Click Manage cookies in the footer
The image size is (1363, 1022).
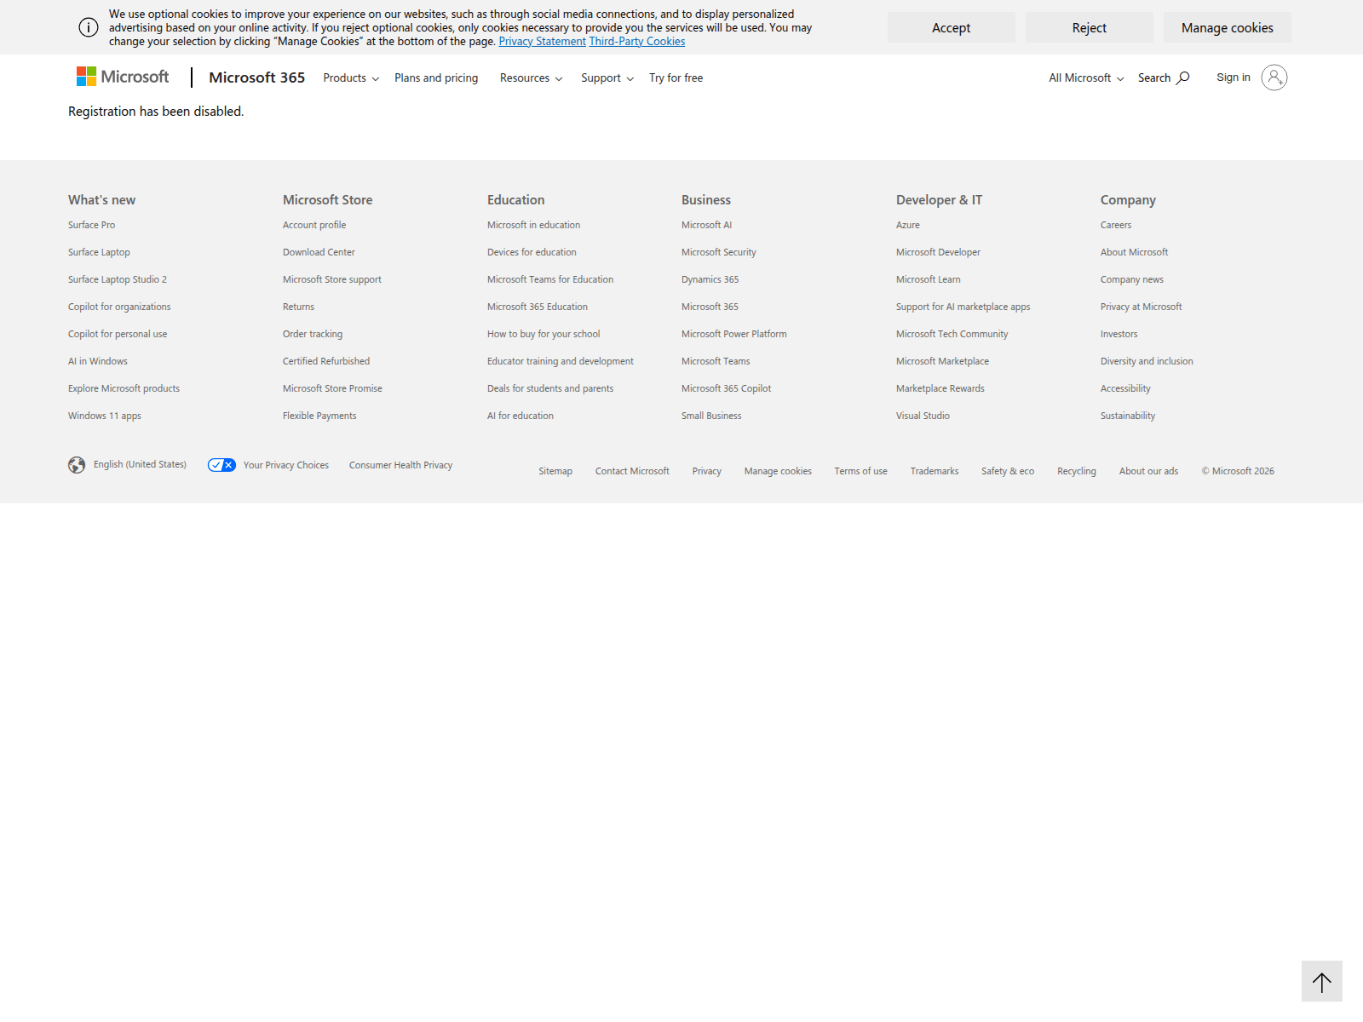click(x=778, y=471)
